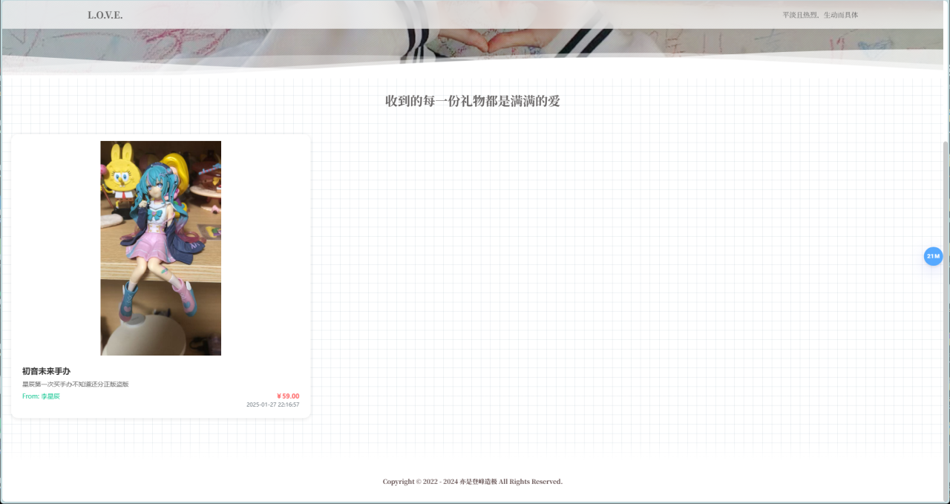Click the header navigation bar

475,14
